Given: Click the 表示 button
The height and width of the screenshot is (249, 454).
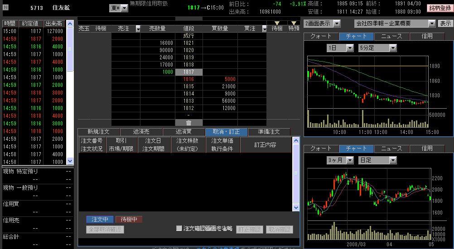Looking at the screenshot, I should [x=445, y=24].
